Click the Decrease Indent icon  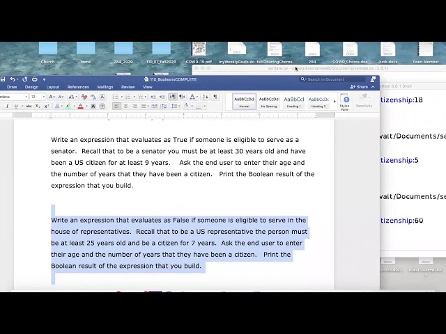153,97
